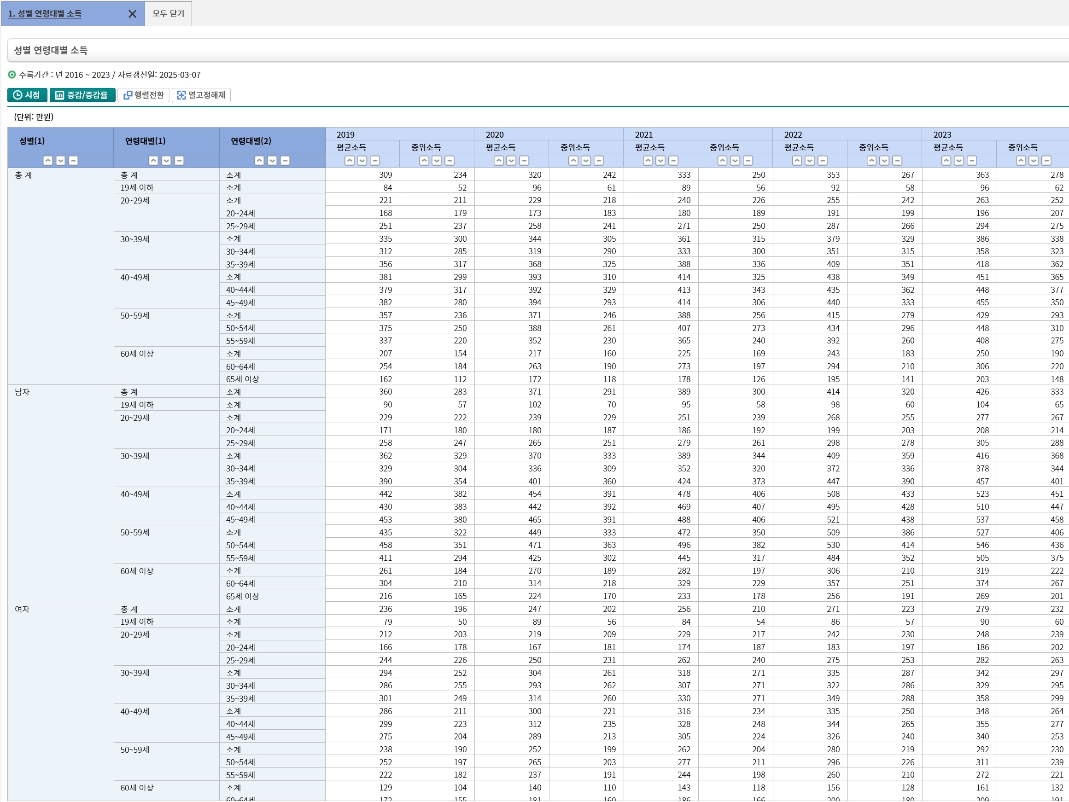Click the 성별(1) column header
Screen dimensions: 1069x802
[32, 141]
